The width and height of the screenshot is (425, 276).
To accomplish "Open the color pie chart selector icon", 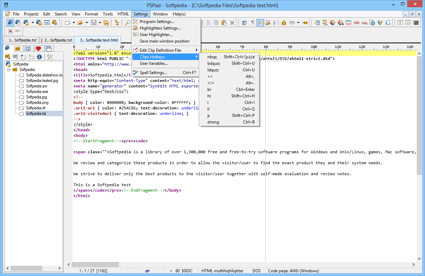I will 332,23.
